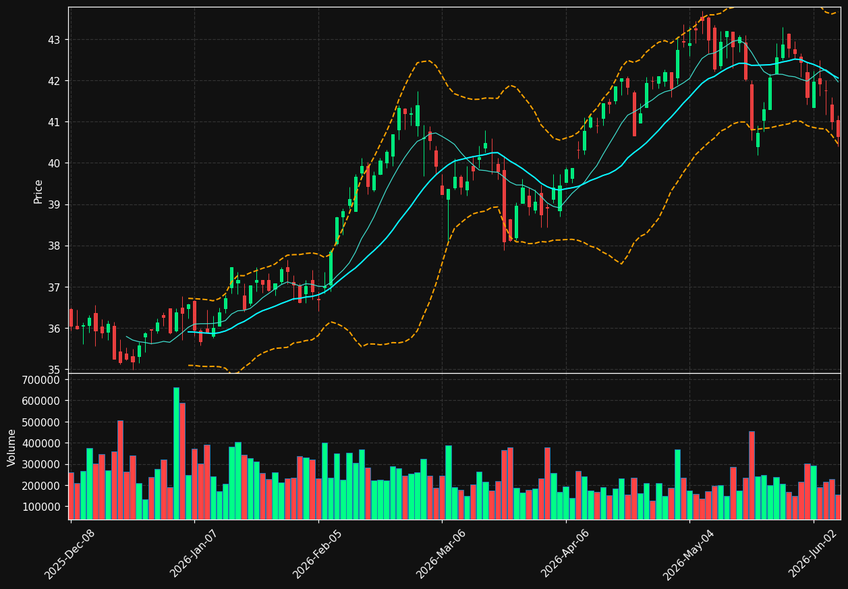Click the 2026-Feb-05 date label
848x589 pixels.
(x=318, y=554)
